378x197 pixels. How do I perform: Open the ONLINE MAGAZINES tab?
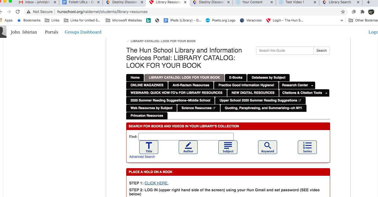click(147, 85)
